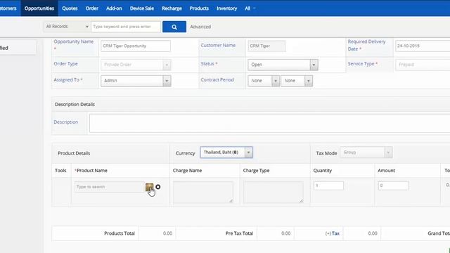Open the Tax Mode Group dropdown

point(366,153)
